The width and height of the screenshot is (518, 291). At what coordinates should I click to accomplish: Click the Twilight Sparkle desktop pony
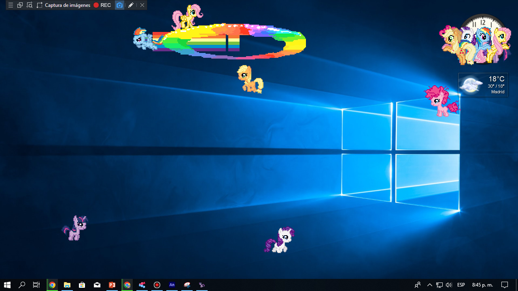[75, 228]
